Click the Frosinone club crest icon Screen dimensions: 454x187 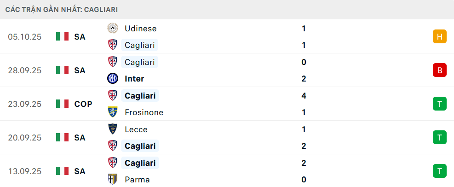[112, 112]
